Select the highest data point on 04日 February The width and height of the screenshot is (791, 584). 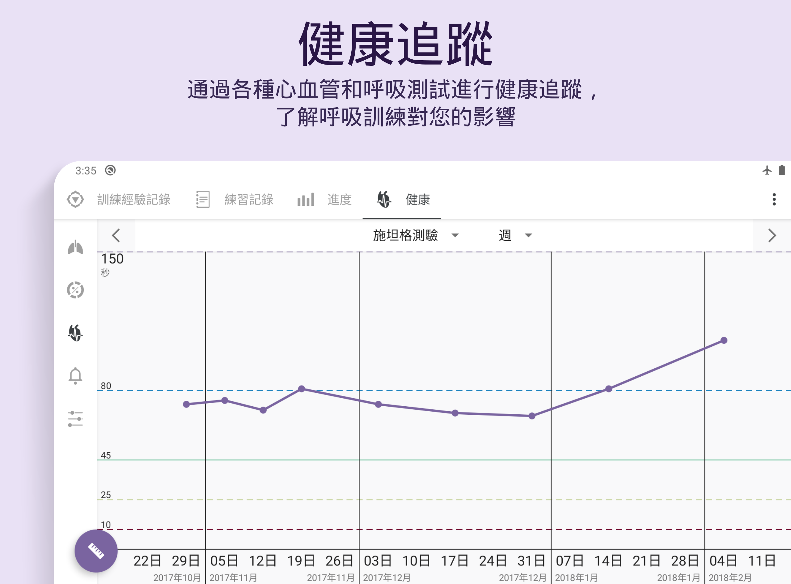point(724,340)
